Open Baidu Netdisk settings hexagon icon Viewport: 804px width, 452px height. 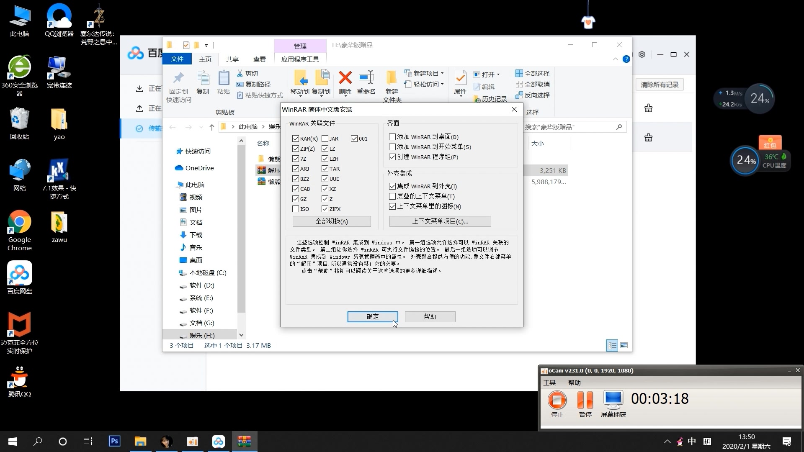[642, 54]
